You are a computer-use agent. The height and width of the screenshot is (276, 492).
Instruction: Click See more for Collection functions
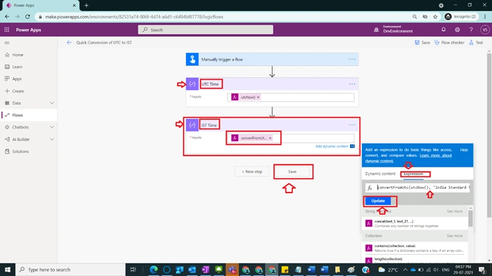tap(455, 236)
